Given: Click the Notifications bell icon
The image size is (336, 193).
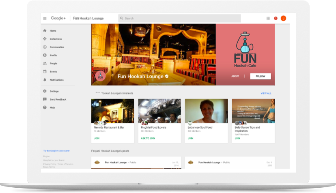Looking at the screenshot, I should point(45,80).
